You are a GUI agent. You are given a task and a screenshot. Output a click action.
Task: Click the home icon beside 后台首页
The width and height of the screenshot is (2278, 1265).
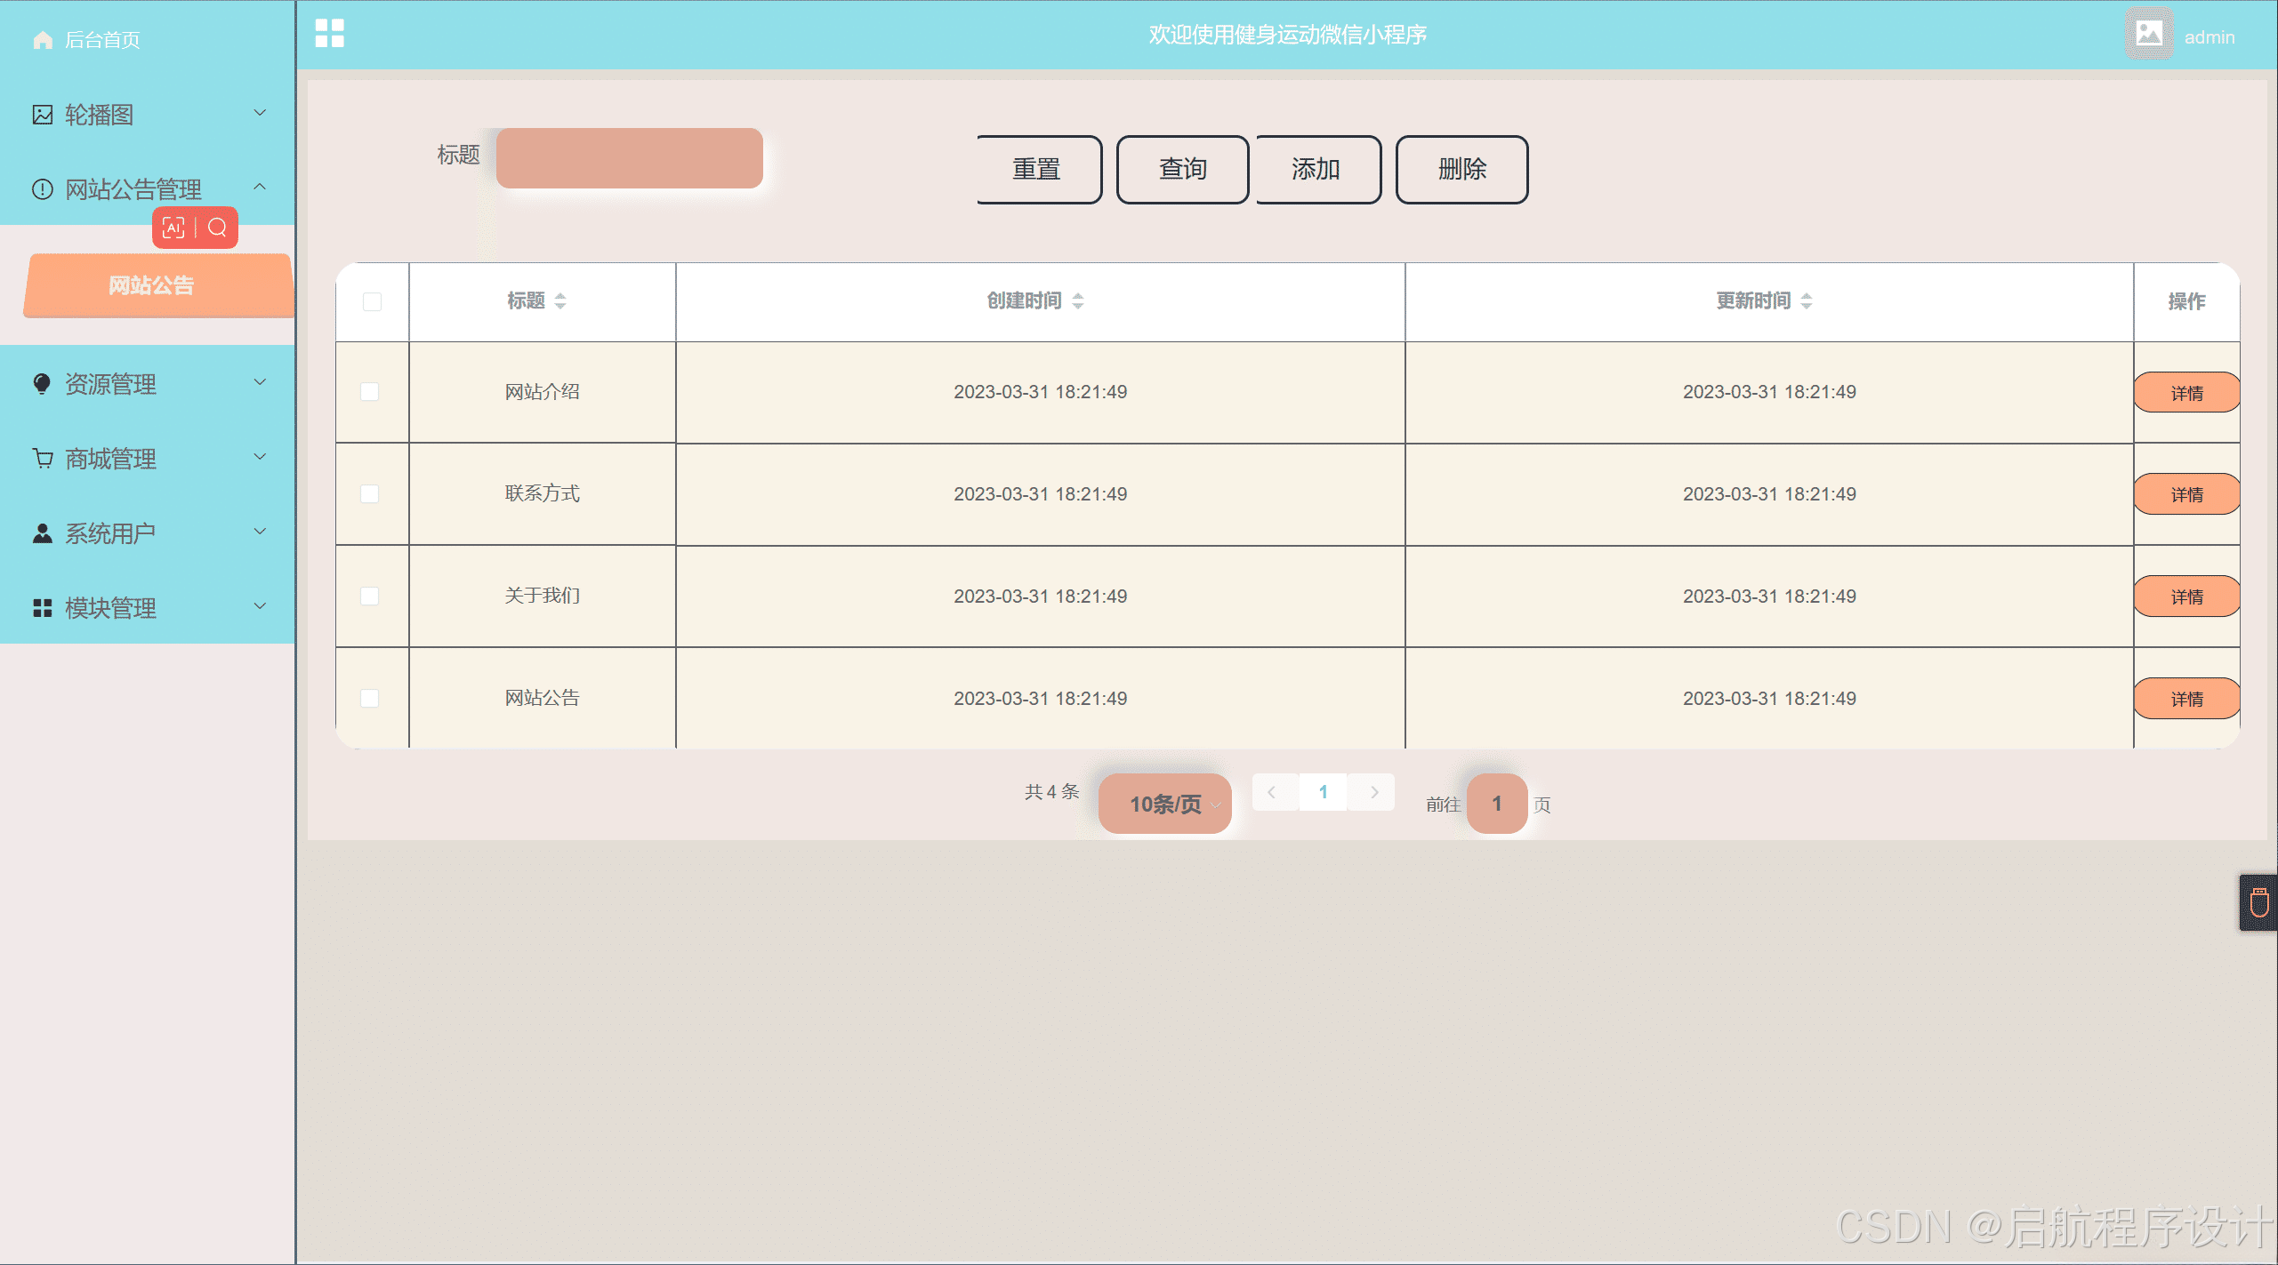(x=42, y=40)
